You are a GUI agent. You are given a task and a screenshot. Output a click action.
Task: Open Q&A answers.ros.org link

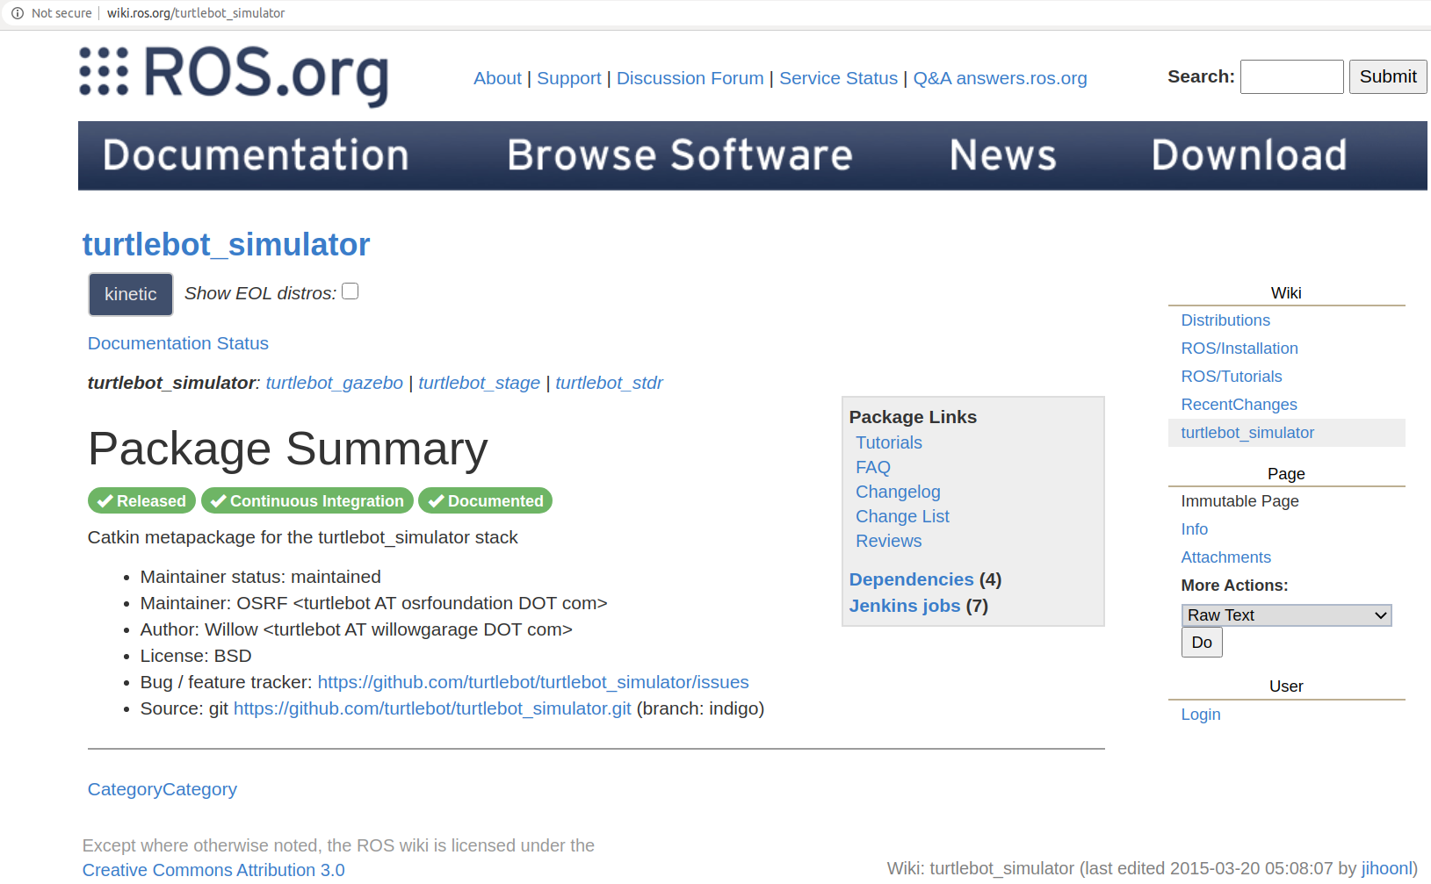coord(1001,78)
